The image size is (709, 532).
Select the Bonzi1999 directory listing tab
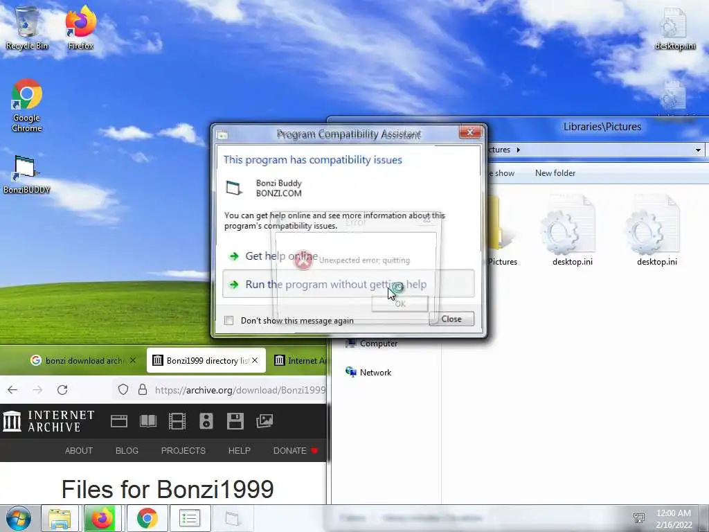coord(206,360)
